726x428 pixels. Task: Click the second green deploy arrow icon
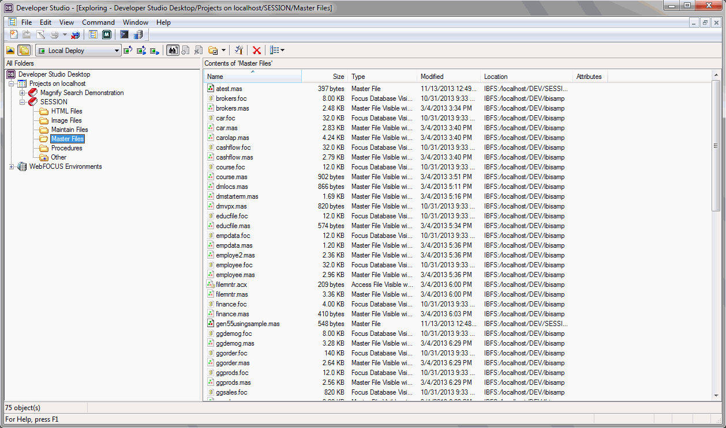(x=141, y=51)
